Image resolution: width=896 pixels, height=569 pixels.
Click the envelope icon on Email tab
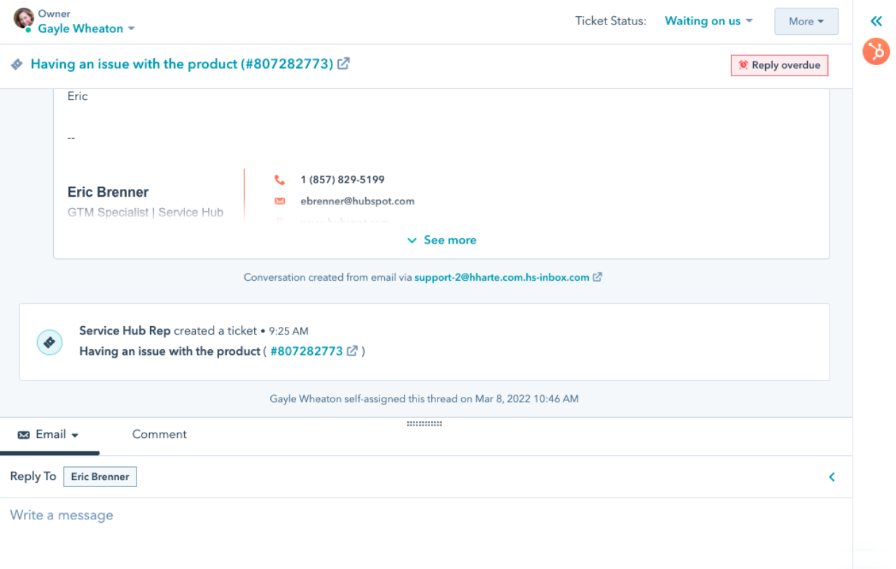[x=24, y=435]
